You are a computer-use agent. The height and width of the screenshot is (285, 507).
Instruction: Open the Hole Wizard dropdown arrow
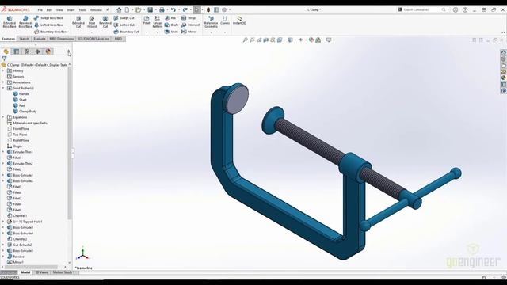click(92, 32)
